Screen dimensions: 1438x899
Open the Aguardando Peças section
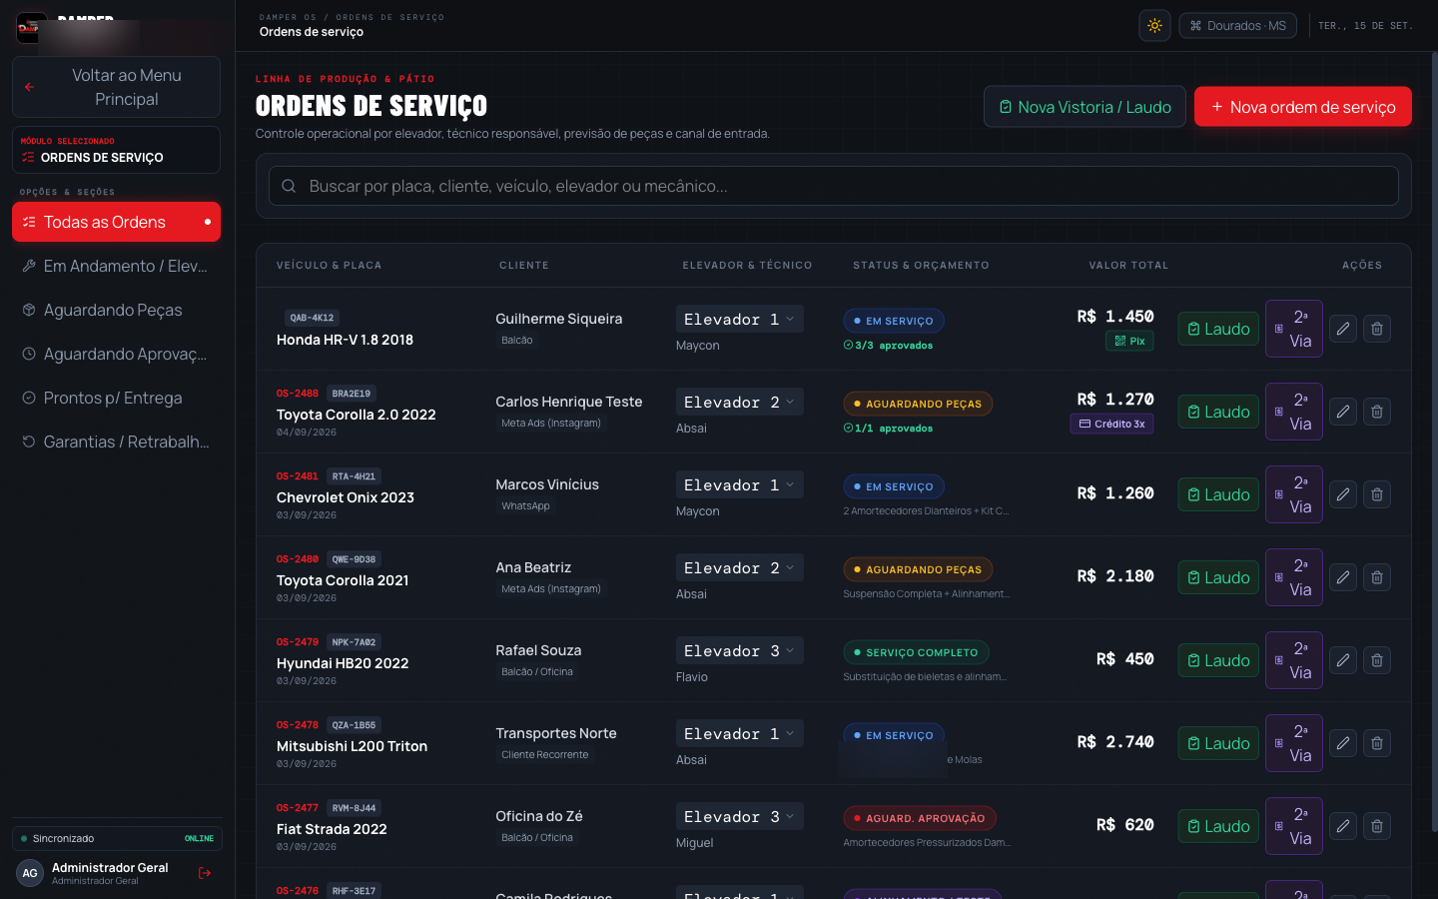click(x=116, y=310)
